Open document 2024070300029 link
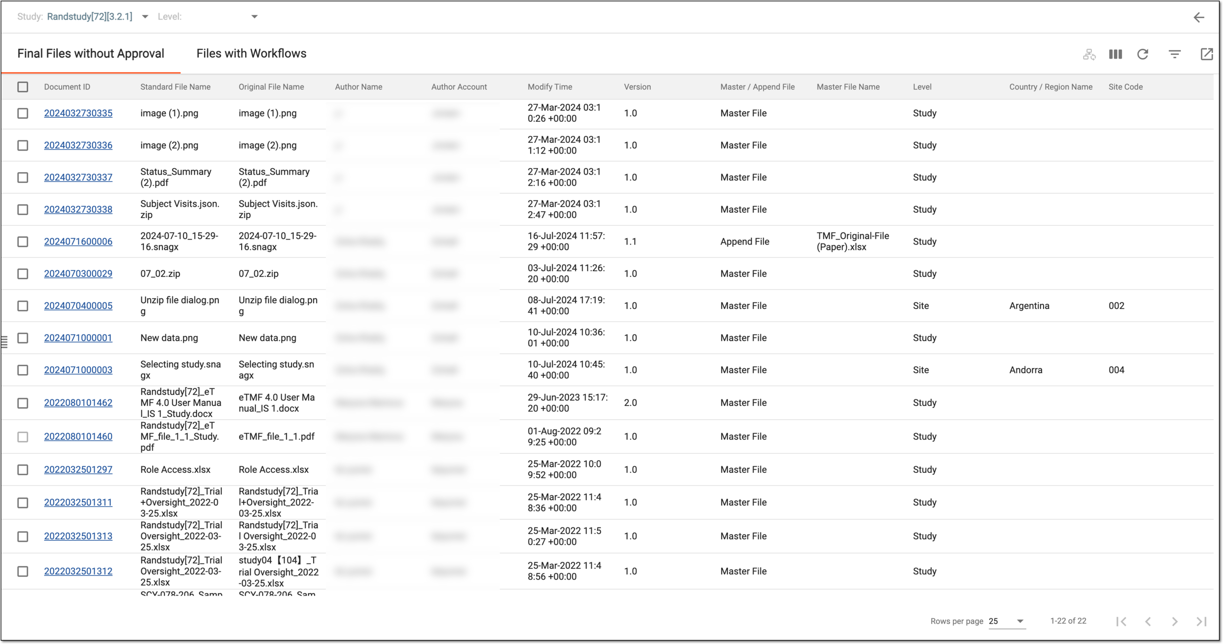Image resolution: width=1223 pixels, height=644 pixels. click(x=78, y=274)
